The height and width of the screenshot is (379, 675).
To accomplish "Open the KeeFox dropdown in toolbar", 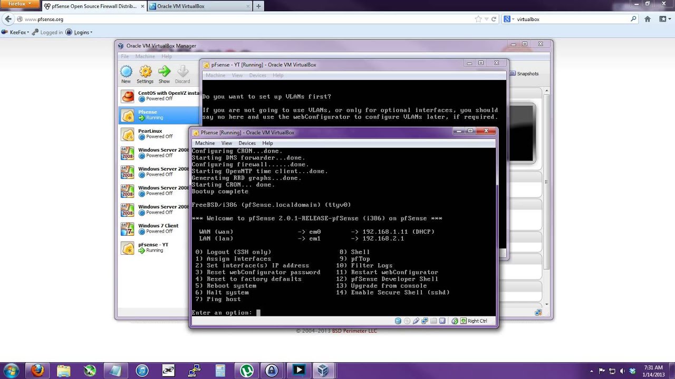I will click(x=15, y=32).
